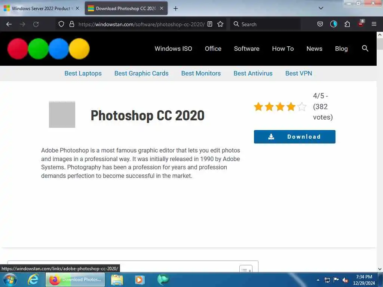Image resolution: width=383 pixels, height=287 pixels.
Task: Click the page scrollbar down arrow
Action: (380, 269)
